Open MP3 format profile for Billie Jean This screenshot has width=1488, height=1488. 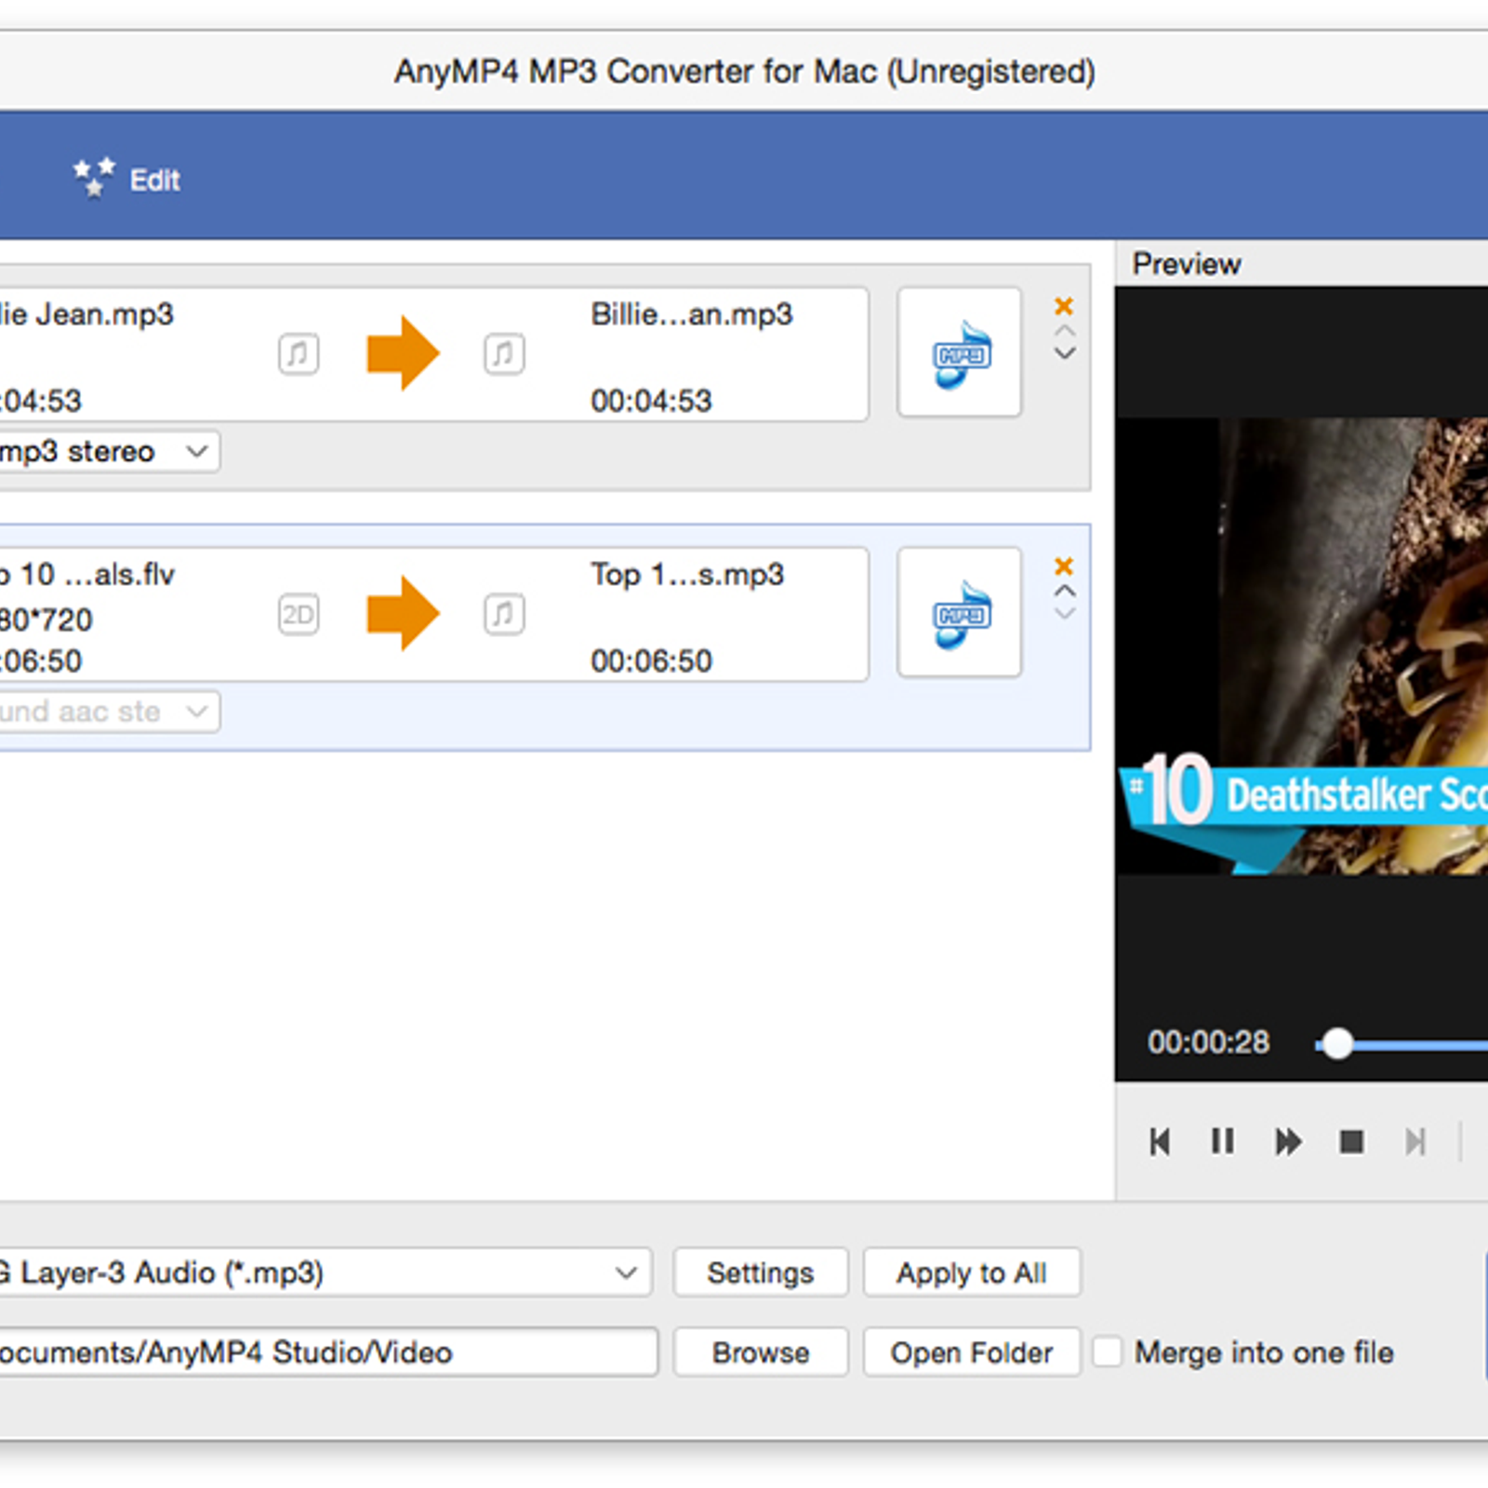(x=960, y=352)
